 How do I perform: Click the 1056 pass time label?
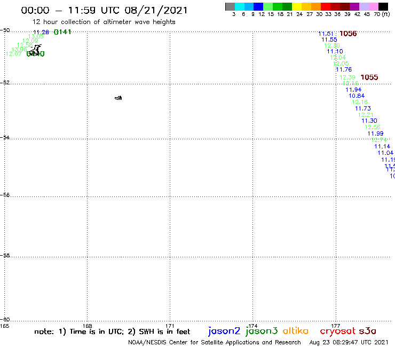click(x=348, y=34)
